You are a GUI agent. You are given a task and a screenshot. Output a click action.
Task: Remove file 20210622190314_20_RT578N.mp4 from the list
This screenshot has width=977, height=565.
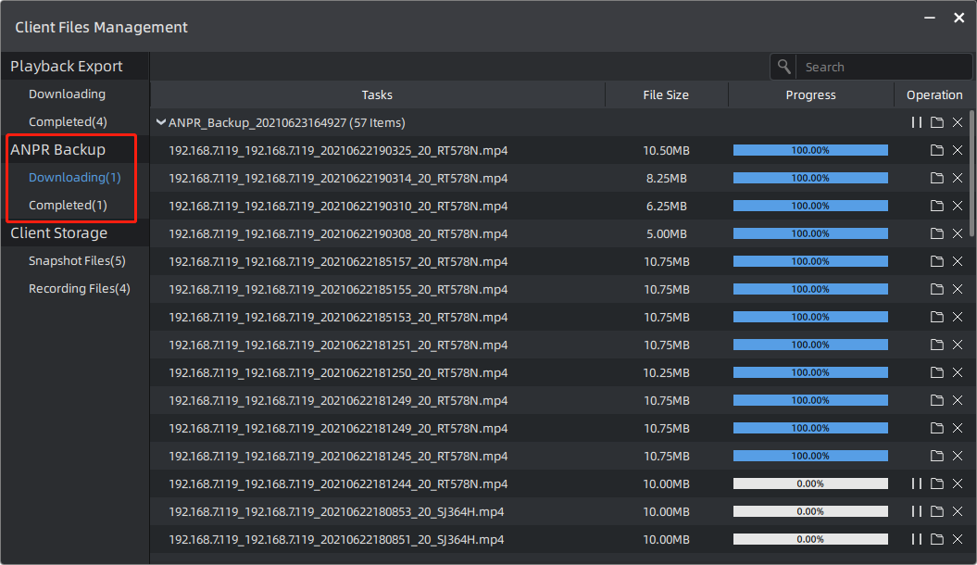(958, 178)
